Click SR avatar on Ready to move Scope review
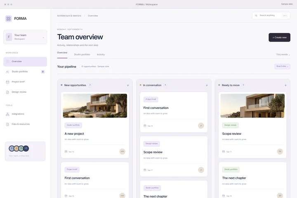Image resolution: width=297 pixels, height=198 pixels. 280,151
